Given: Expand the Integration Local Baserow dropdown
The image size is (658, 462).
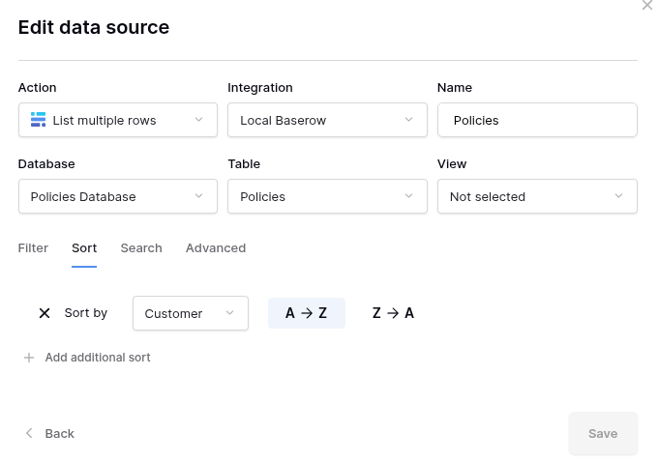Looking at the screenshot, I should tap(327, 120).
